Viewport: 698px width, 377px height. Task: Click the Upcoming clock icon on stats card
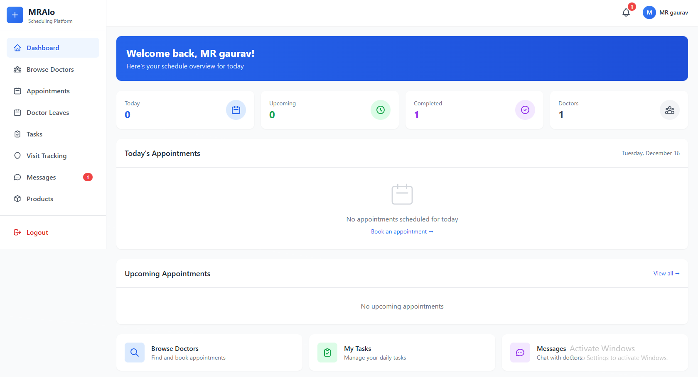pyautogui.click(x=380, y=110)
